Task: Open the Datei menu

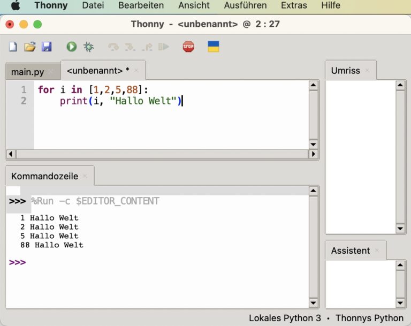Action: pos(93,6)
